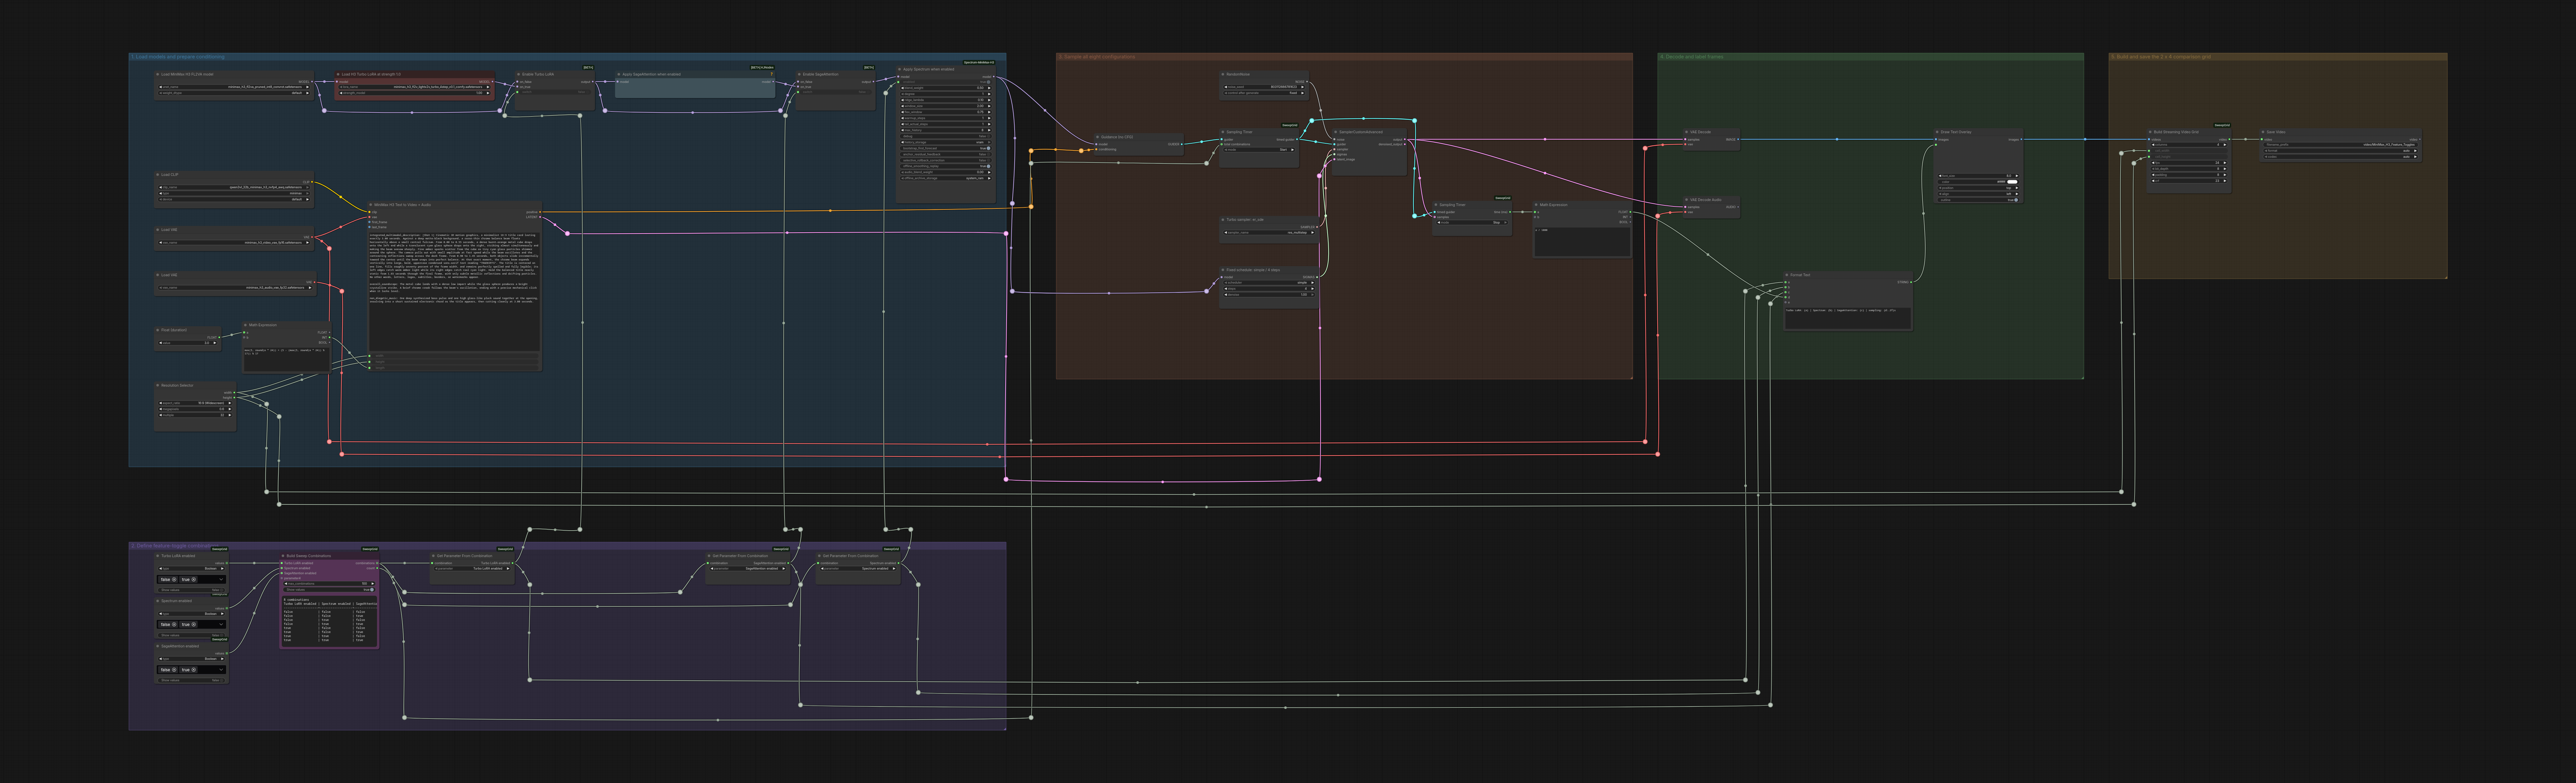Increase max_combinations with its right arrow
The image size is (2576, 783).
[x=373, y=584]
